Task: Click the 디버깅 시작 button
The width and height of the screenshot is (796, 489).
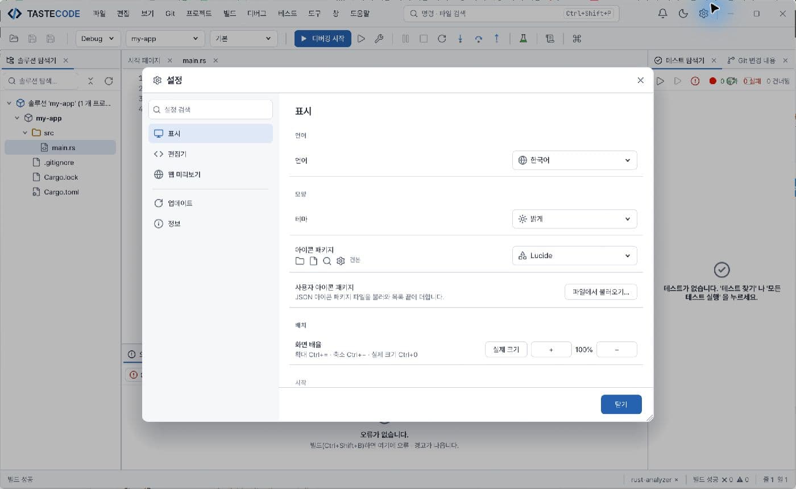Action: [323, 39]
